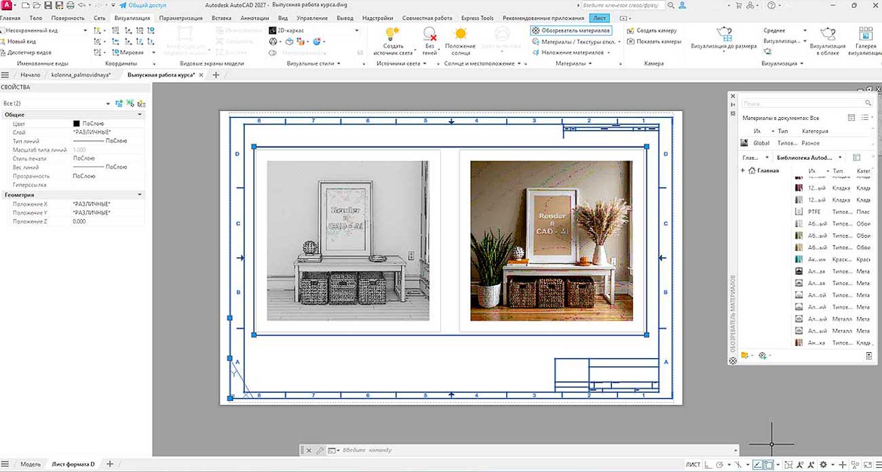Collapse the Геометрия properties section
Screen dimensions: 882x472
140,195
